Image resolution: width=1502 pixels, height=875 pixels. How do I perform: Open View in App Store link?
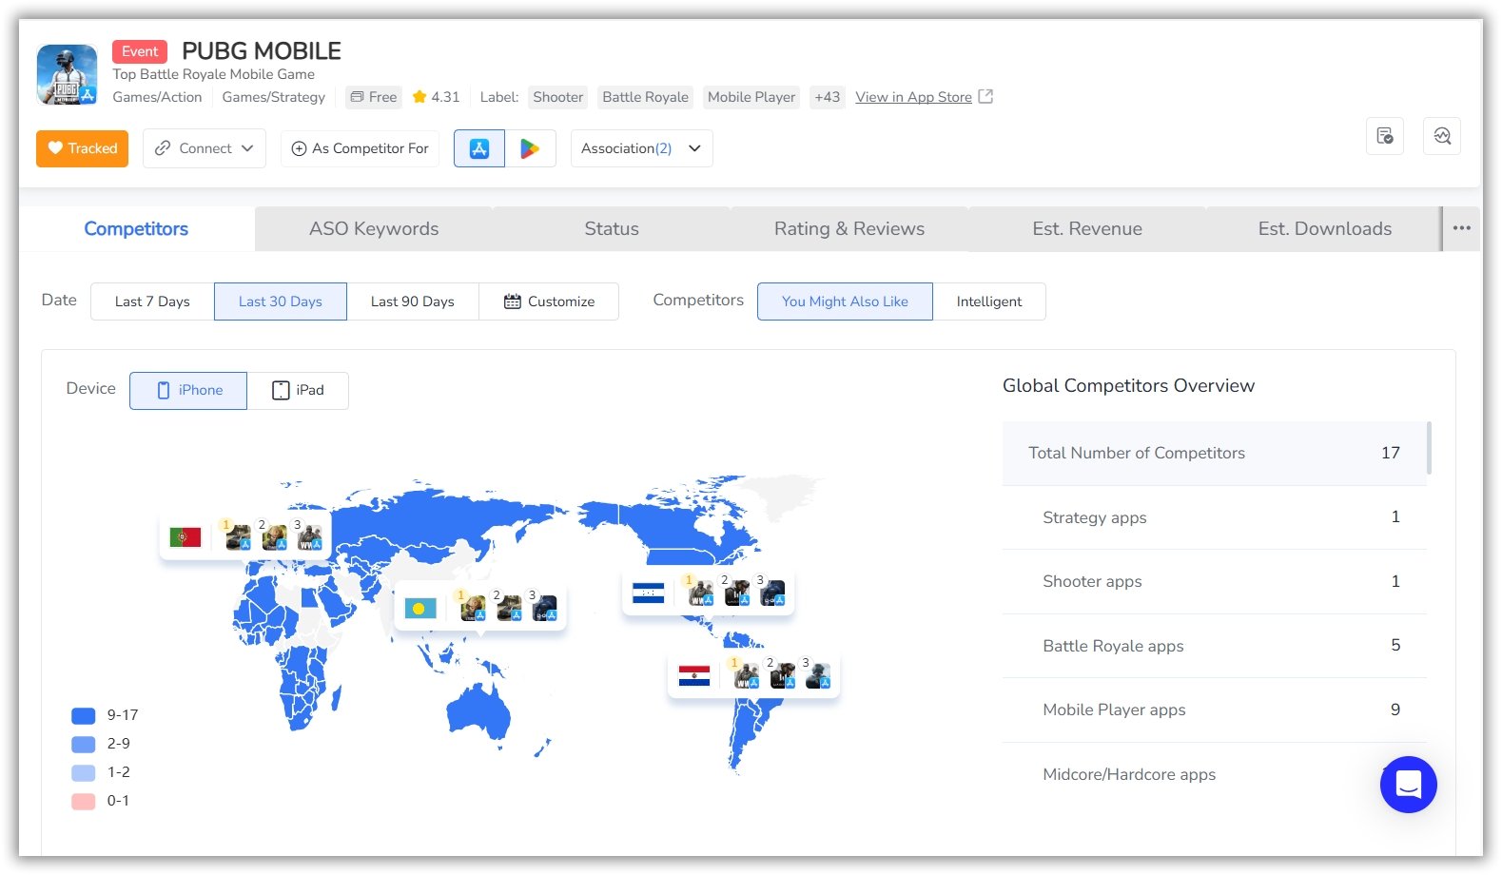click(913, 97)
